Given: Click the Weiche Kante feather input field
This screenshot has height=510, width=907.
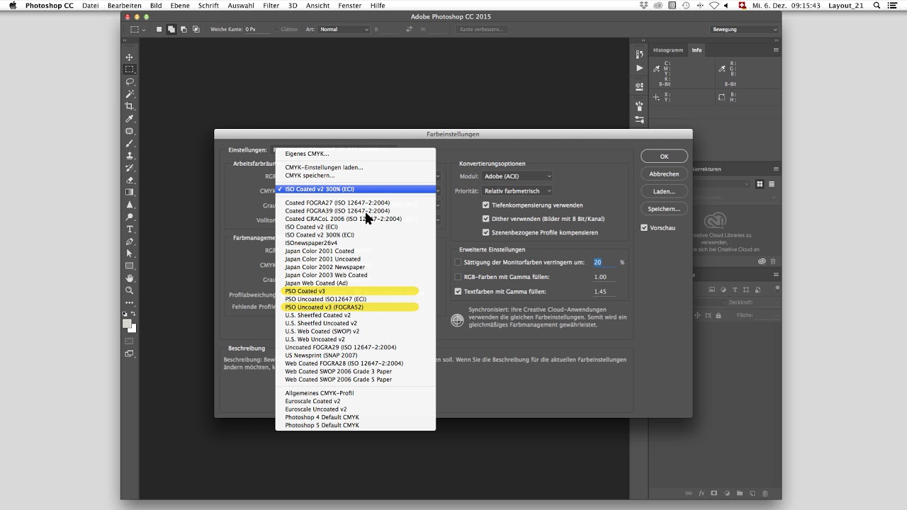Looking at the screenshot, I should [x=259, y=30].
